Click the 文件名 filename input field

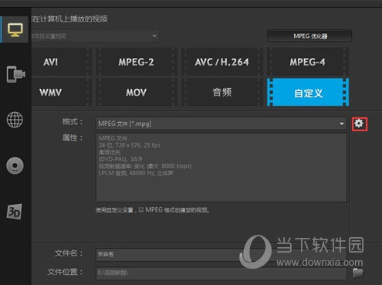tap(221, 254)
